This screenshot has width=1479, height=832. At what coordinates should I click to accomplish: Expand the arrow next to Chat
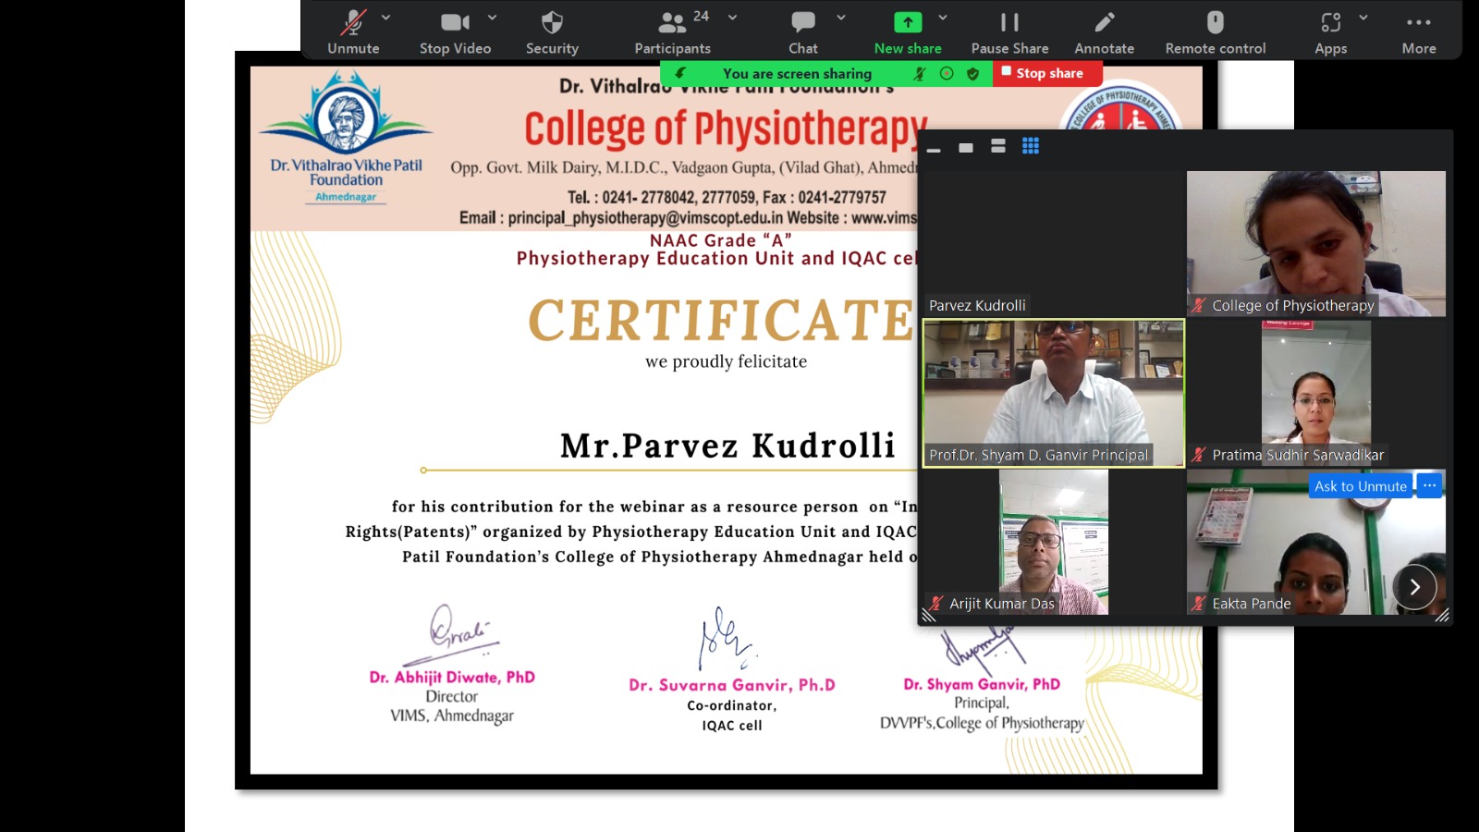pyautogui.click(x=841, y=17)
